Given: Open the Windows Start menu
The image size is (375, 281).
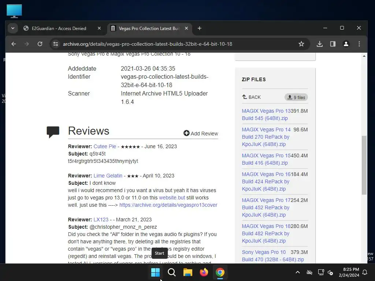Looking at the screenshot, I should (x=155, y=272).
